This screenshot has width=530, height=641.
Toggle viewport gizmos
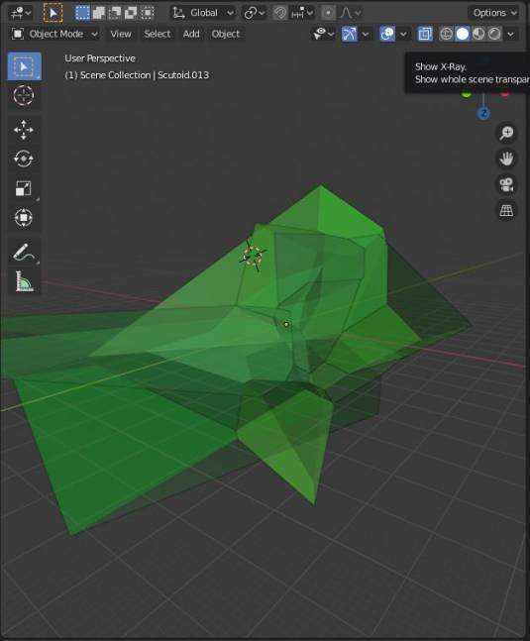(350, 34)
